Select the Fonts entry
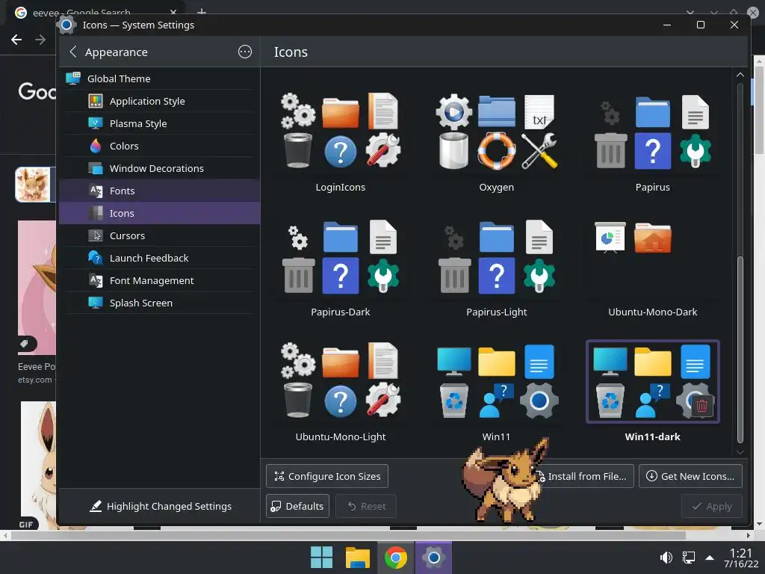This screenshot has width=765, height=574. 159,191
